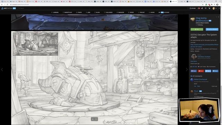This screenshot has height=125, width=222.
Task: Click the blue Add to collection button
Action: [x=212, y=29]
